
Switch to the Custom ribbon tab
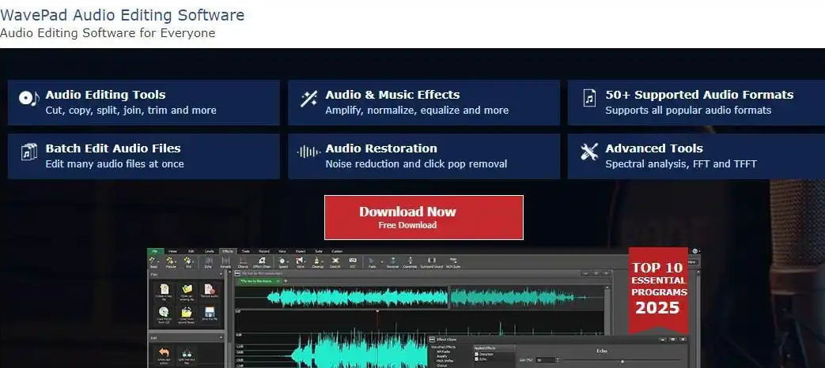click(x=337, y=251)
